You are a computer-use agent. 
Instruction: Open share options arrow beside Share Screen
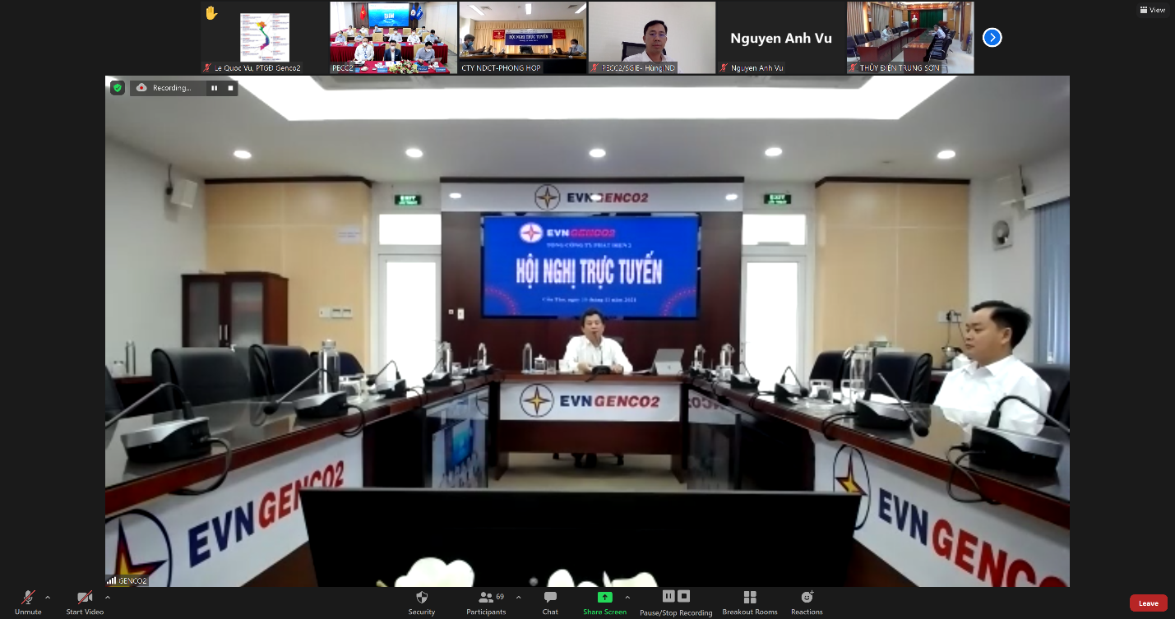tap(627, 598)
